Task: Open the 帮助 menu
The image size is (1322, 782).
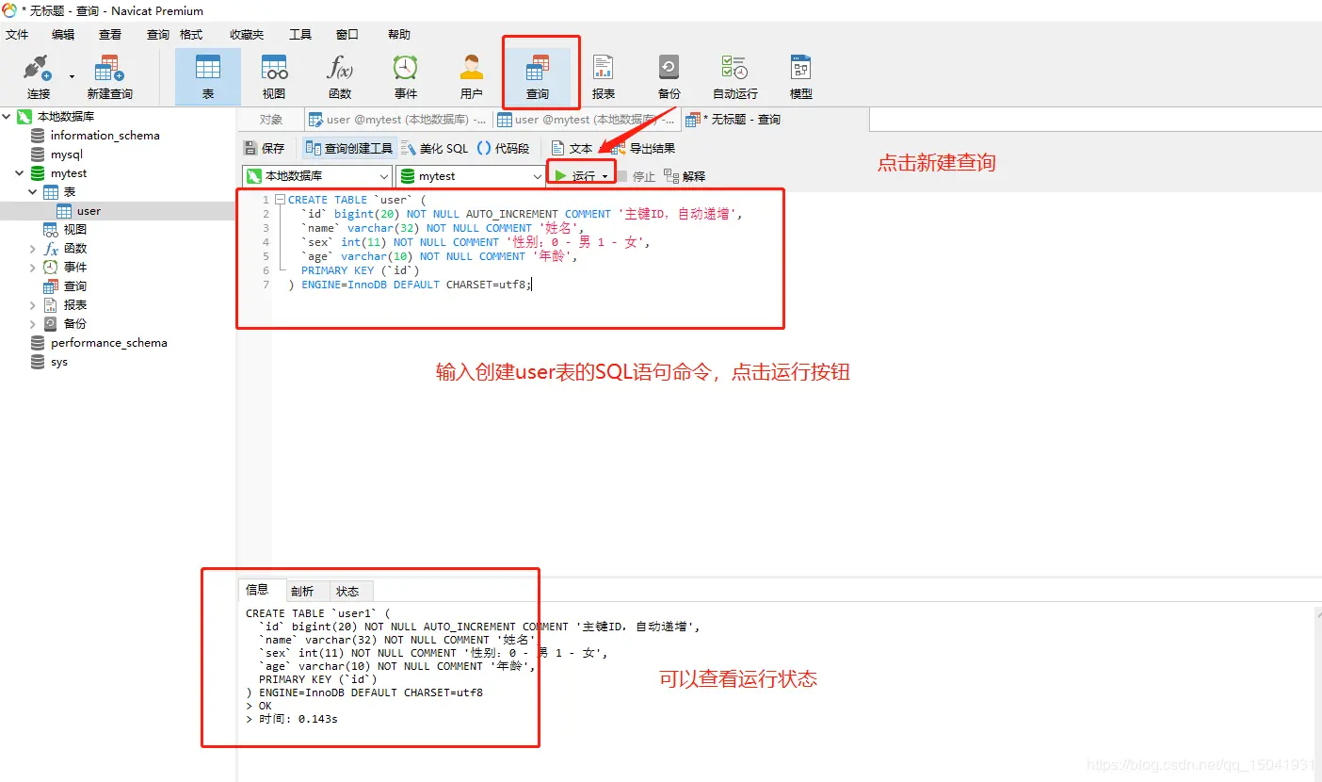Action: point(399,35)
